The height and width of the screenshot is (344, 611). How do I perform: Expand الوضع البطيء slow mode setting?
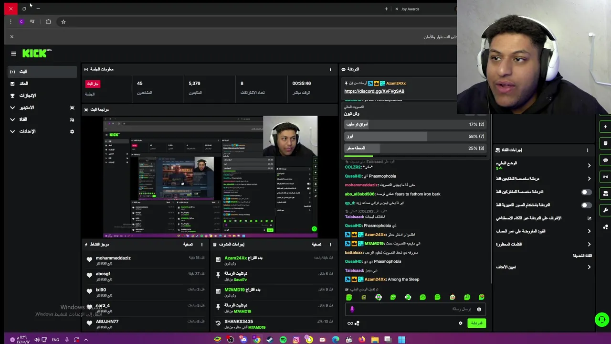point(543,165)
